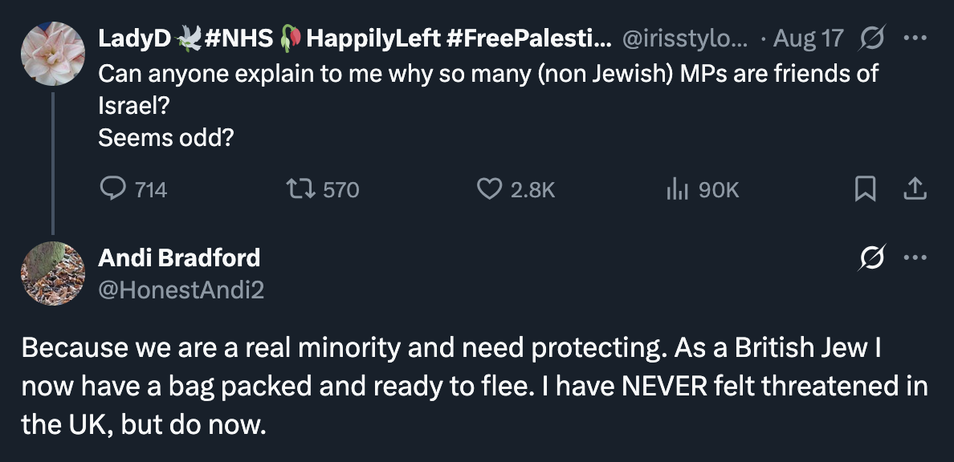Open LadyD's profile picture
Image resolution: width=954 pixels, height=462 pixels.
(x=51, y=55)
